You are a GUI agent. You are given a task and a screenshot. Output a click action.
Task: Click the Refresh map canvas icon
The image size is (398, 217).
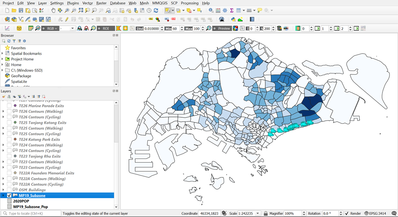[x=156, y=10]
